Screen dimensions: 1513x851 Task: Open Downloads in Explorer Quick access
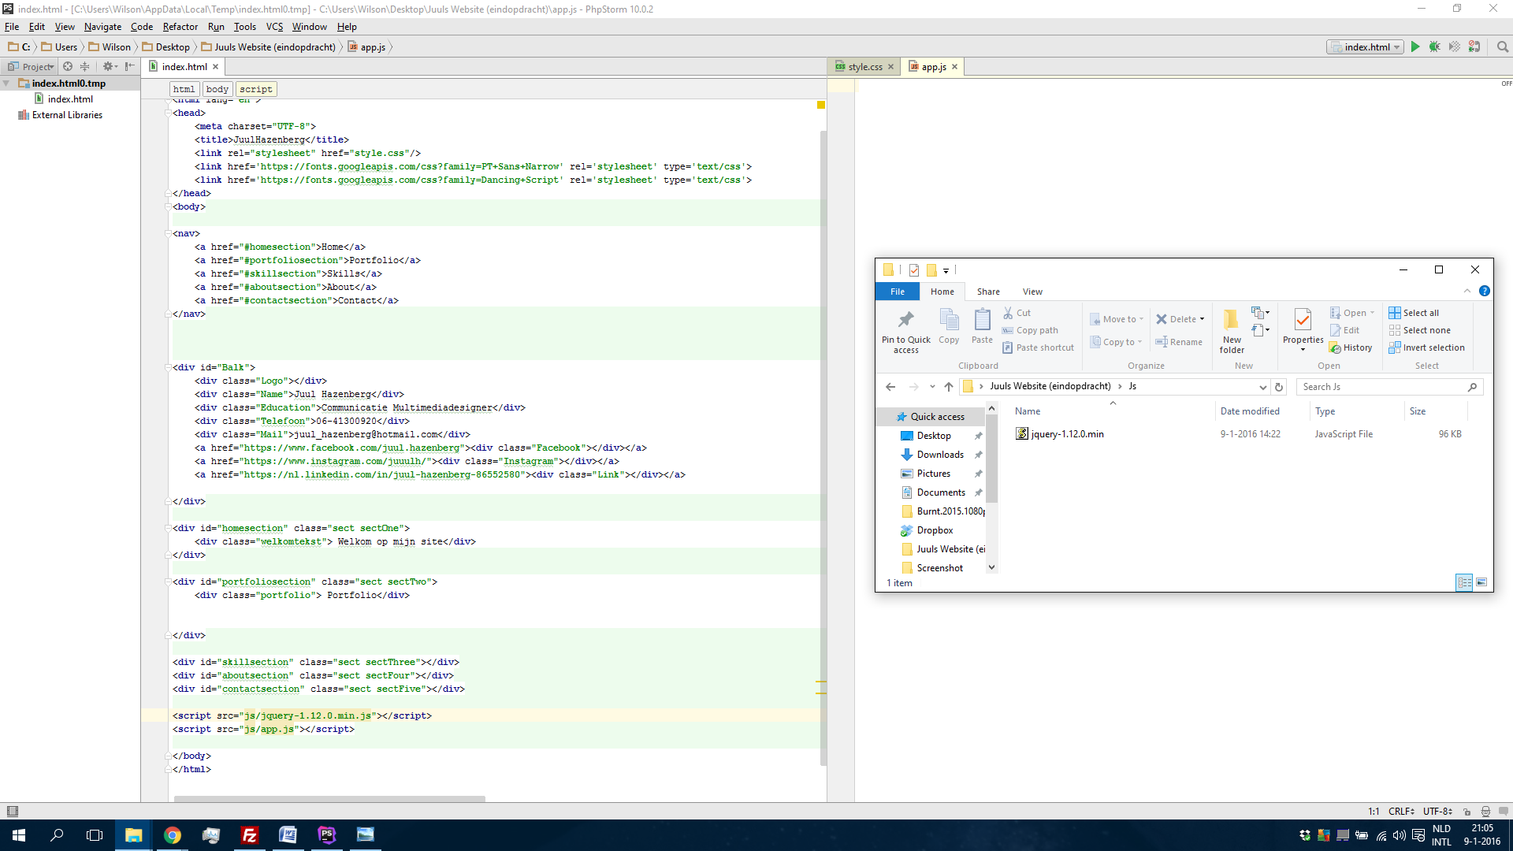(x=940, y=455)
